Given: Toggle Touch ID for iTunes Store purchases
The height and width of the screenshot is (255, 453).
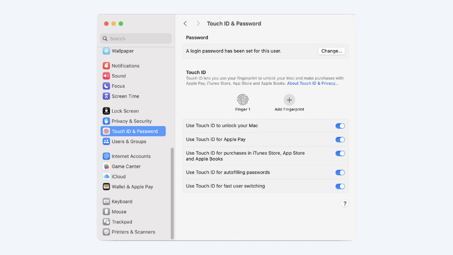Looking at the screenshot, I should tap(340, 153).
